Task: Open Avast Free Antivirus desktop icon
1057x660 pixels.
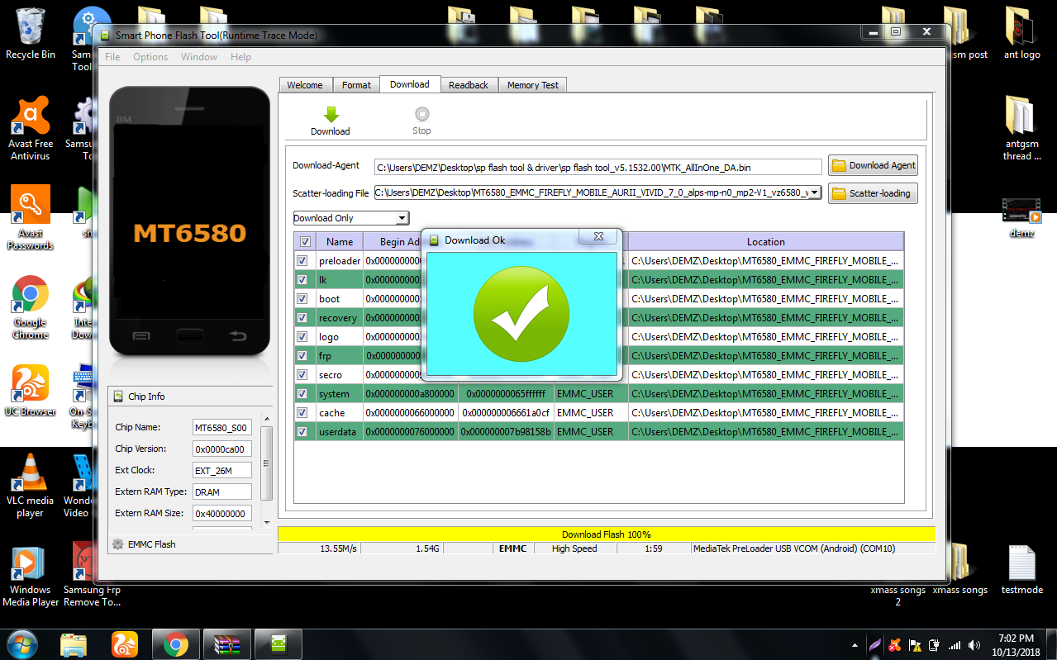Action: (x=31, y=129)
